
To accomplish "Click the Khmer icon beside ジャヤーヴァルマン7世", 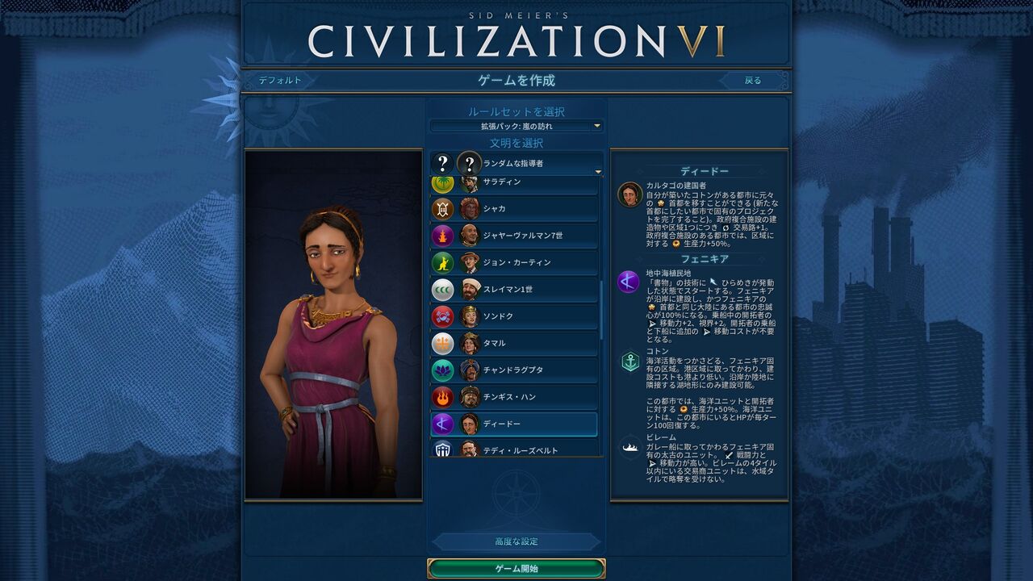I will click(442, 236).
